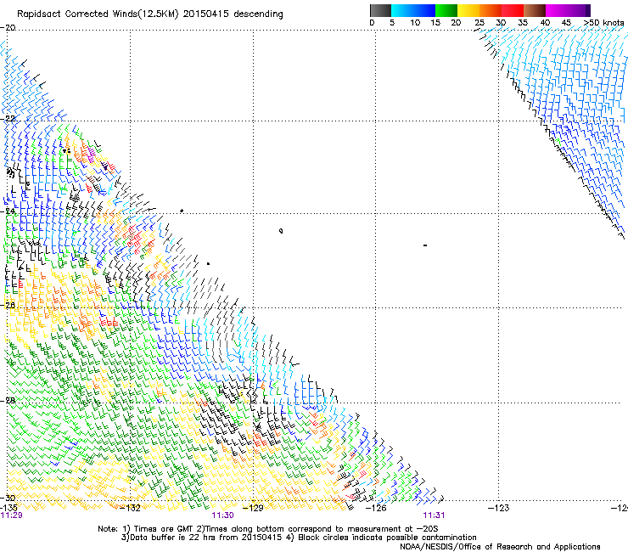Click the NOAA/NESDIS credit text
628x552 pixels.
500,547
